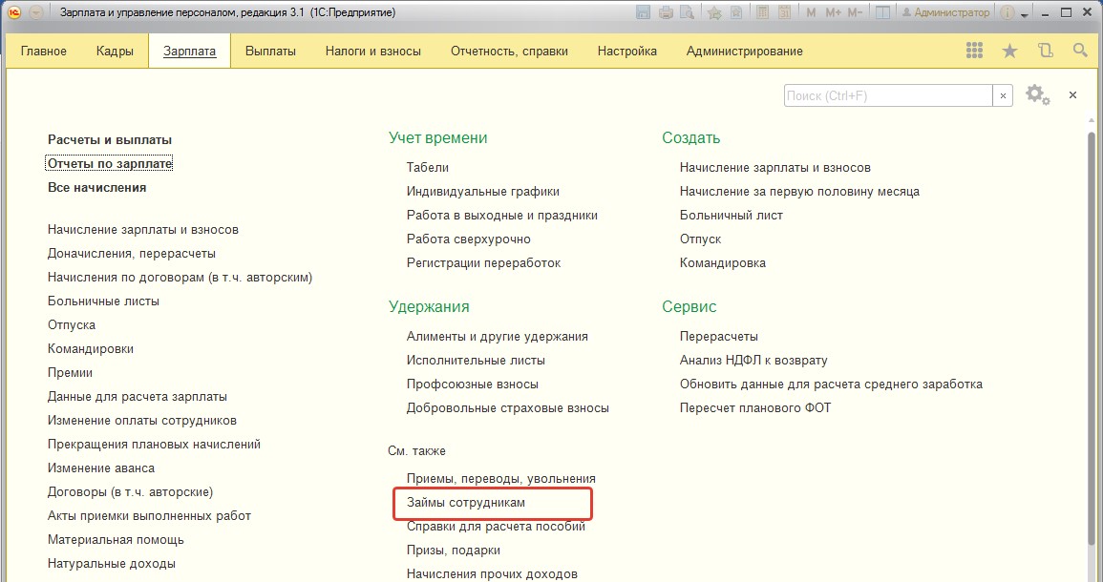Open Прекращения плановых начислений
Screen dimensions: 1103x582
154,445
